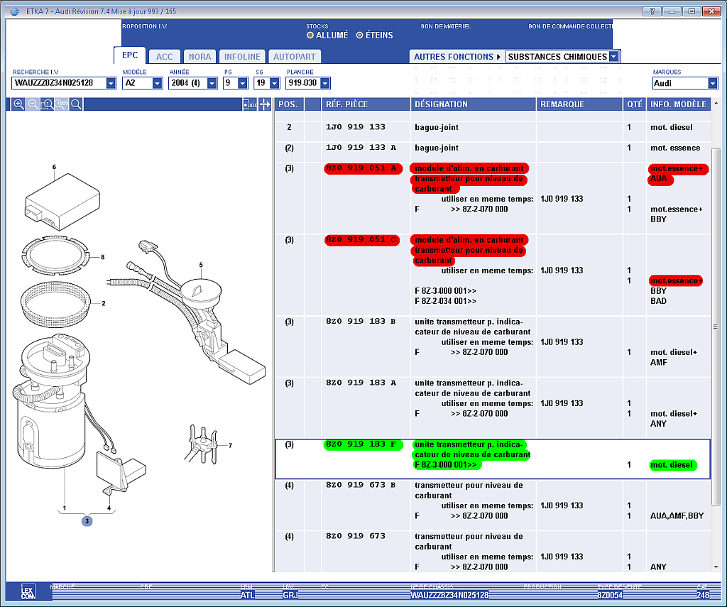Viewport: 727px width, 607px height.
Task: Open the PLANCHE 919-030 dropdown
Action: tap(325, 83)
